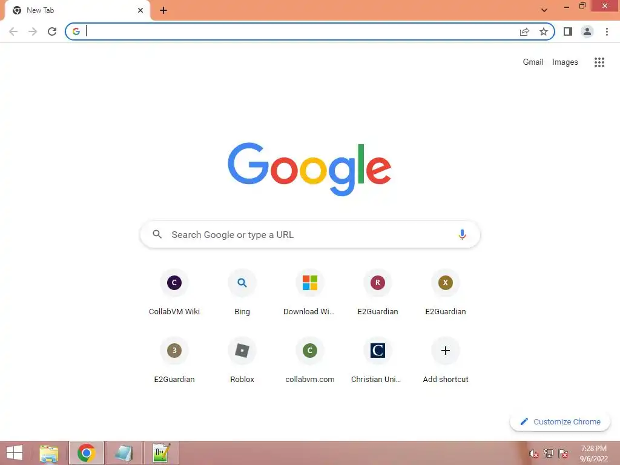The height and width of the screenshot is (465, 620).
Task: Open the E2Guardian shortcut with X icon
Action: pyautogui.click(x=446, y=292)
